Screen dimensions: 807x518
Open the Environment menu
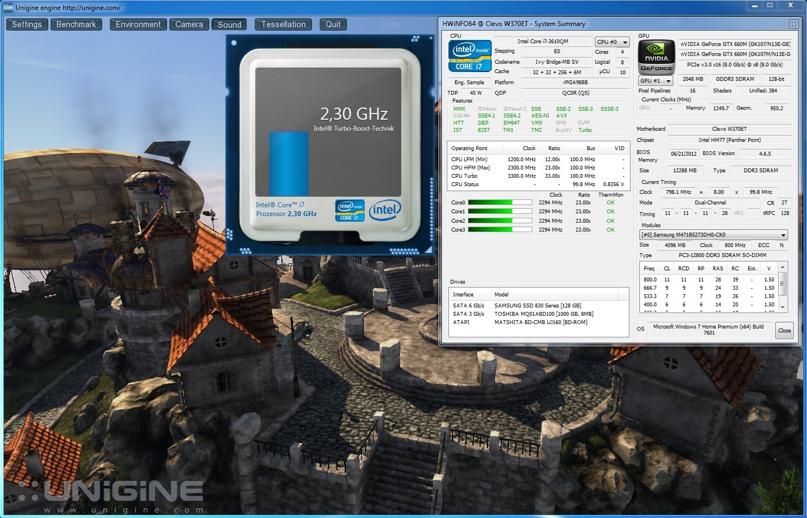tap(138, 24)
